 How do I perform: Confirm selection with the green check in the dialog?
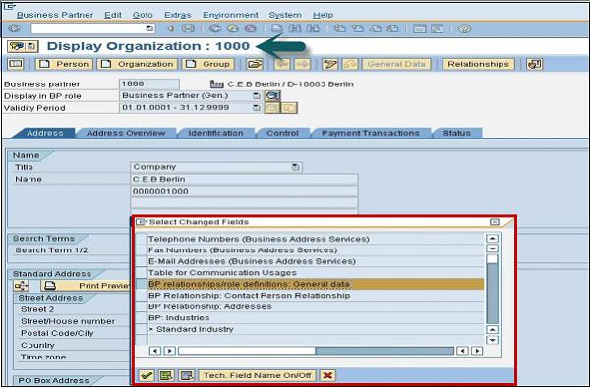147,375
